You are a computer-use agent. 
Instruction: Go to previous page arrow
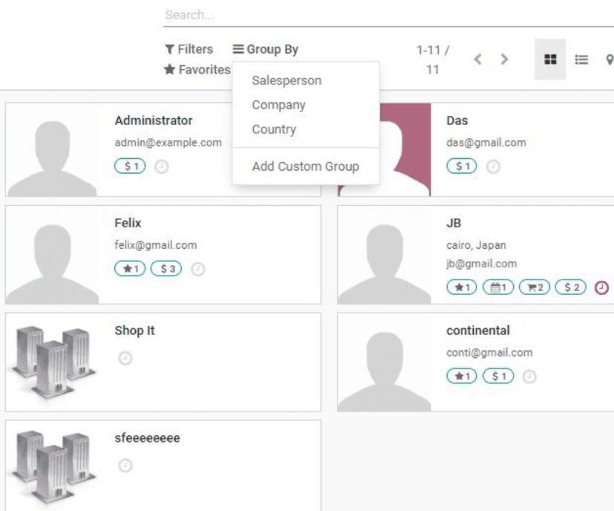(x=477, y=59)
